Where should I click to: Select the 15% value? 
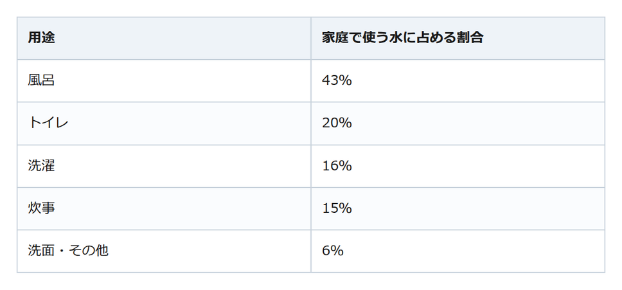[x=458, y=208]
